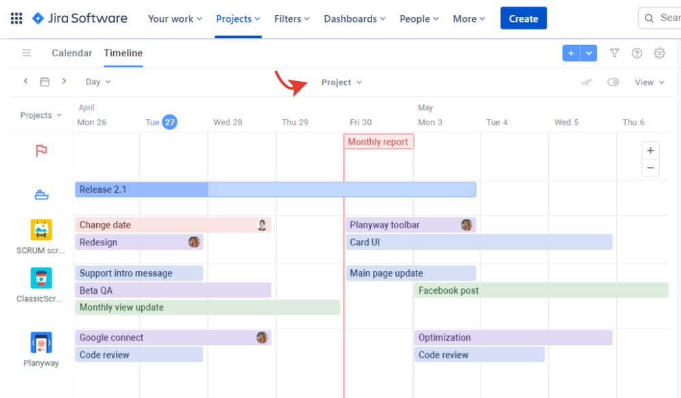Click the help question mark icon
The height and width of the screenshot is (398, 681).
click(x=636, y=52)
